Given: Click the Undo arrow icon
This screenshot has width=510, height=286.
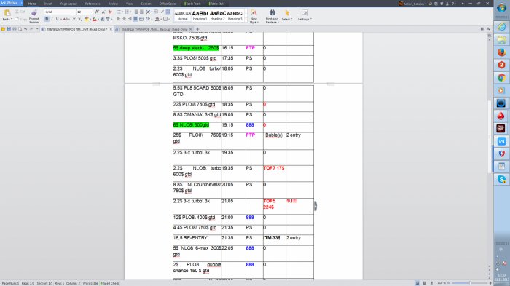Looking at the screenshot, I should [25, 29].
